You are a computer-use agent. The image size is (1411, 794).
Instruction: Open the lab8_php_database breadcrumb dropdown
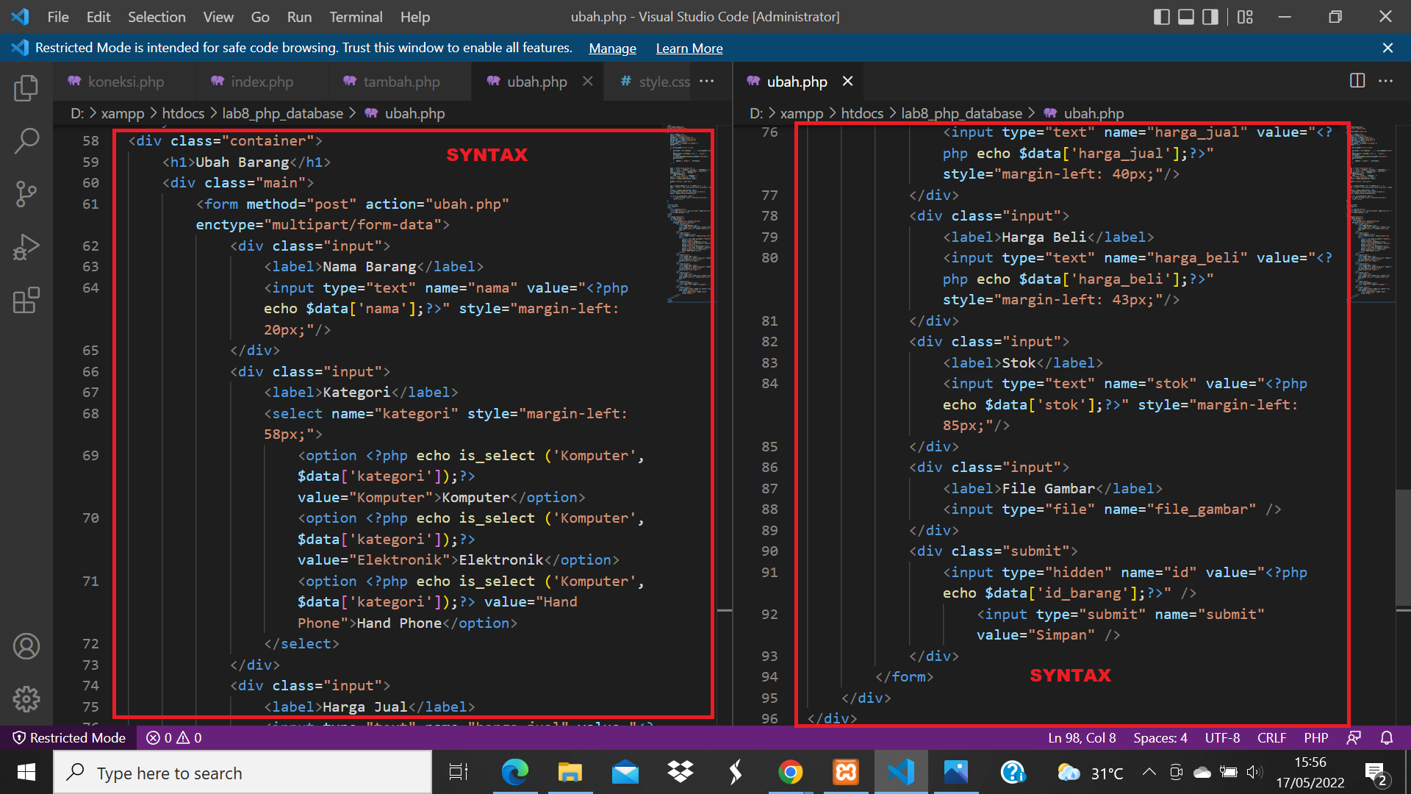click(284, 113)
